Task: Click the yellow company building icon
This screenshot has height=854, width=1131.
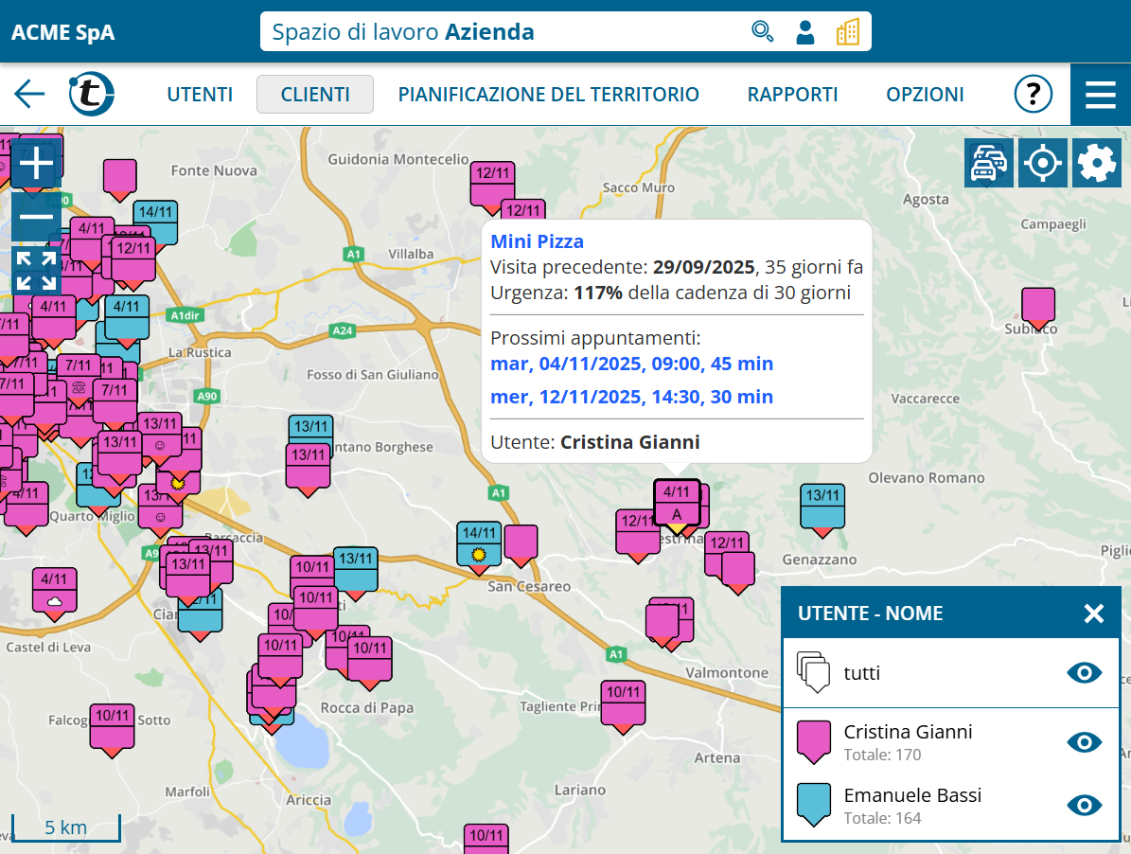Action: coord(847,32)
